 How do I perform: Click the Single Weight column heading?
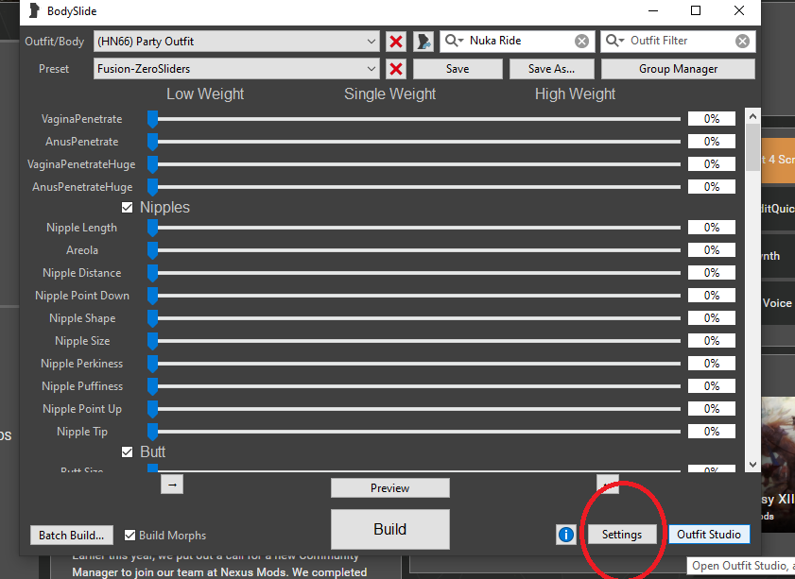(x=389, y=94)
